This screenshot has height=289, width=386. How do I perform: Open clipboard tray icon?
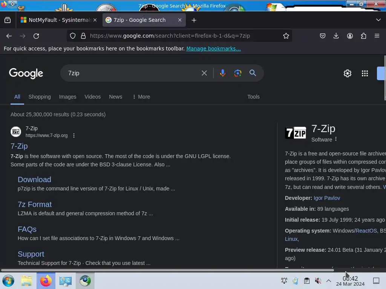[306, 281]
